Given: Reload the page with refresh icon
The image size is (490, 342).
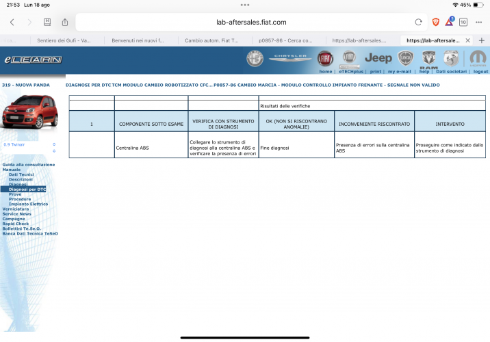Looking at the screenshot, I should (418, 22).
